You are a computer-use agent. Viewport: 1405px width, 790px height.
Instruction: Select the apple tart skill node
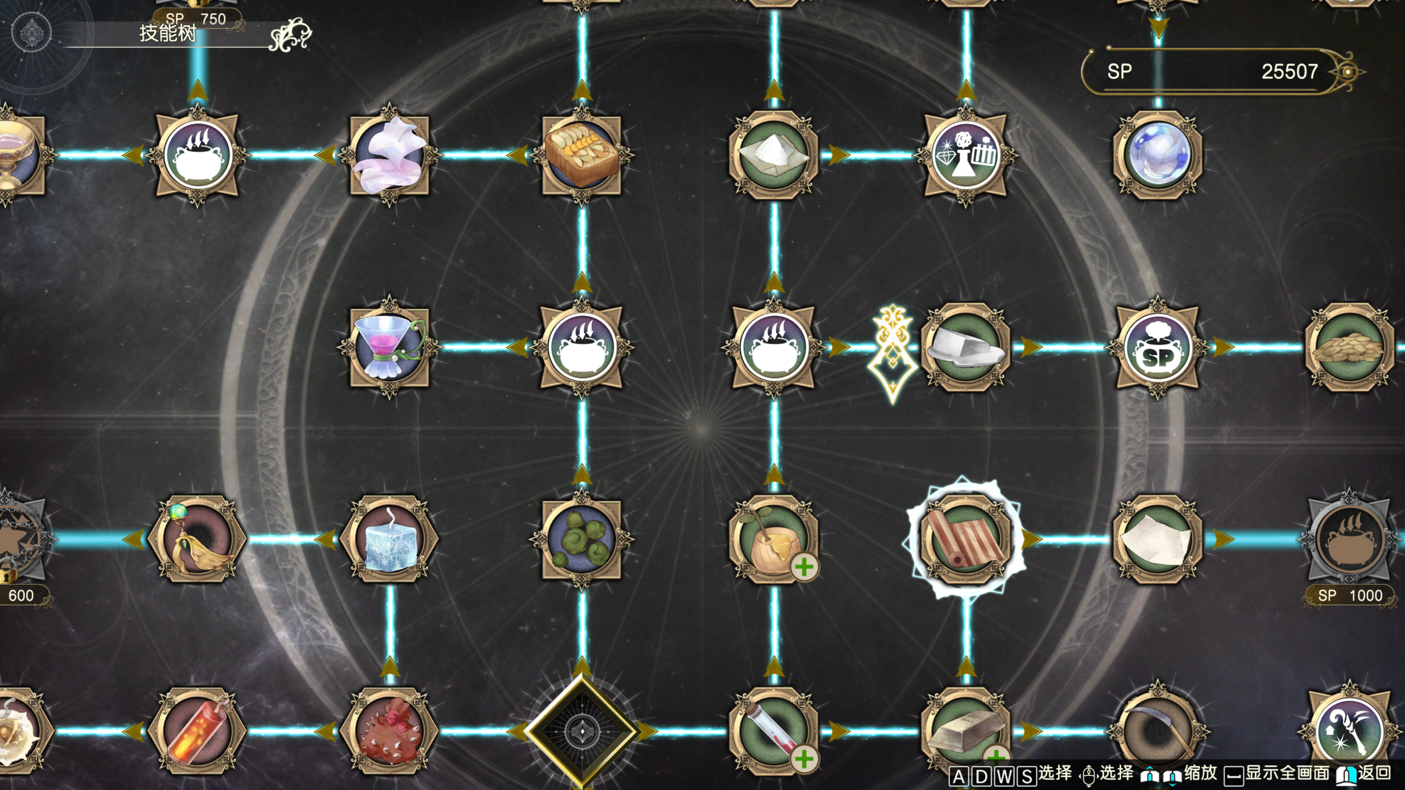[x=581, y=155]
